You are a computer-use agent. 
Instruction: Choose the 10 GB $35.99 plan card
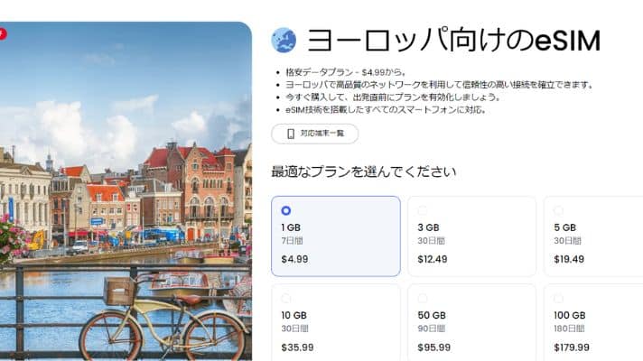pyautogui.click(x=336, y=322)
